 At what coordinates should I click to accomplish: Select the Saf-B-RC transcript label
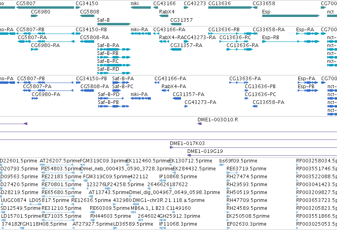pyautogui.click(x=108, y=61)
